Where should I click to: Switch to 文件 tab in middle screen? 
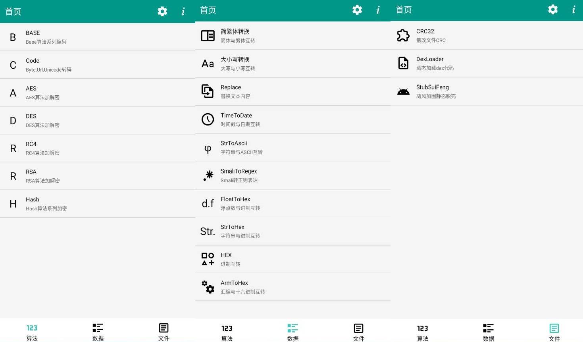[x=359, y=333]
